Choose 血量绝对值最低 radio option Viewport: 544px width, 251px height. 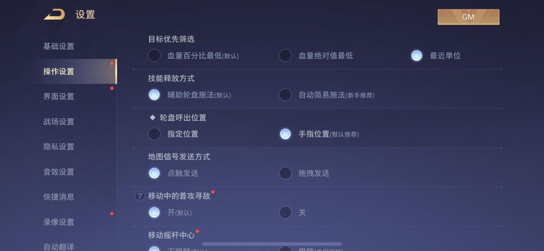tap(286, 56)
